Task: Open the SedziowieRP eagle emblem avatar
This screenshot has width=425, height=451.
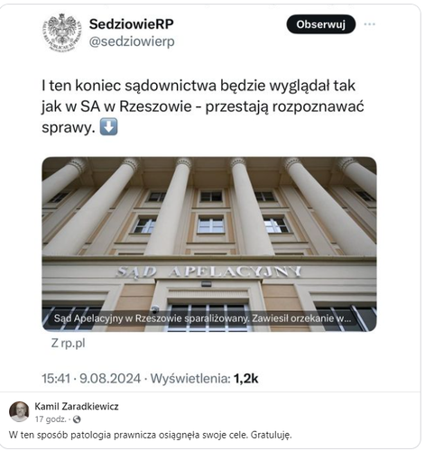Action: click(x=62, y=32)
